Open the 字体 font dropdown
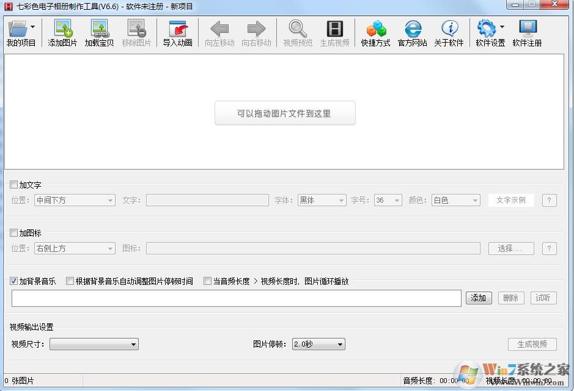 (x=322, y=200)
